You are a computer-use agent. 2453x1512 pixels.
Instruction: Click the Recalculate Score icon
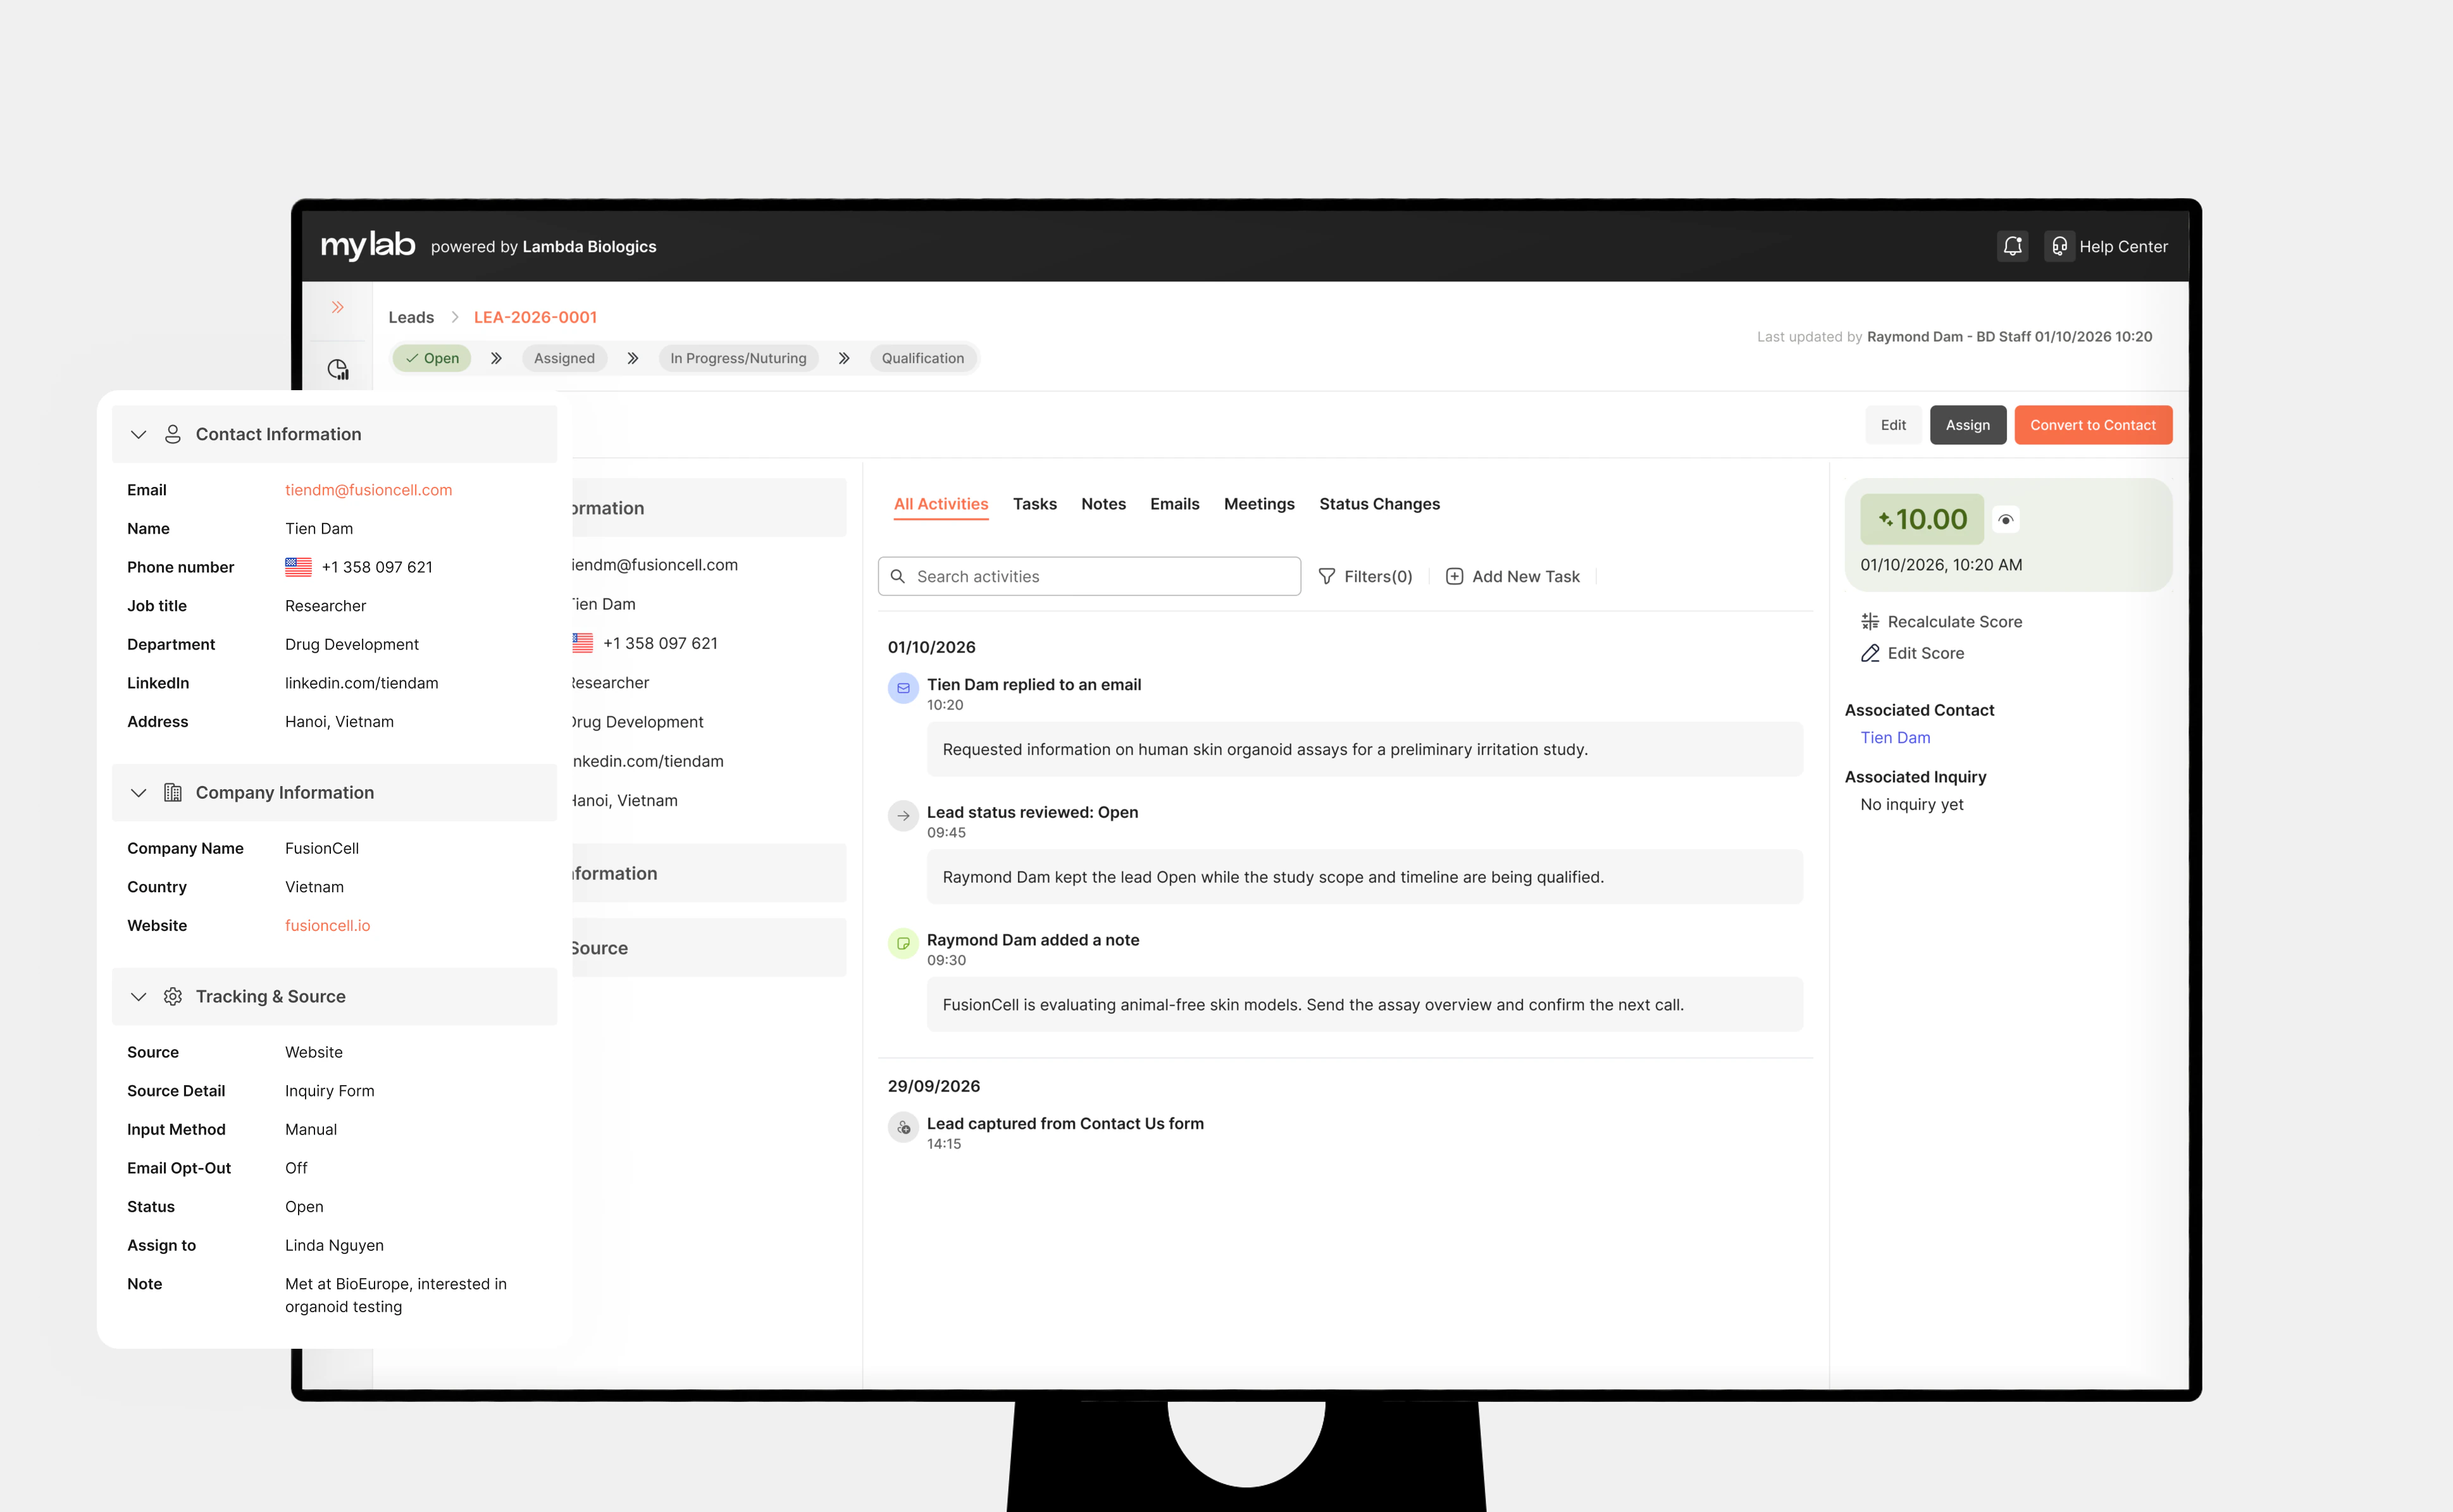[x=1869, y=621]
